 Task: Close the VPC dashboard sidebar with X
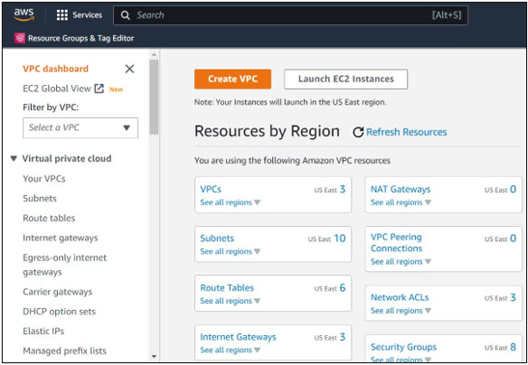tap(129, 69)
